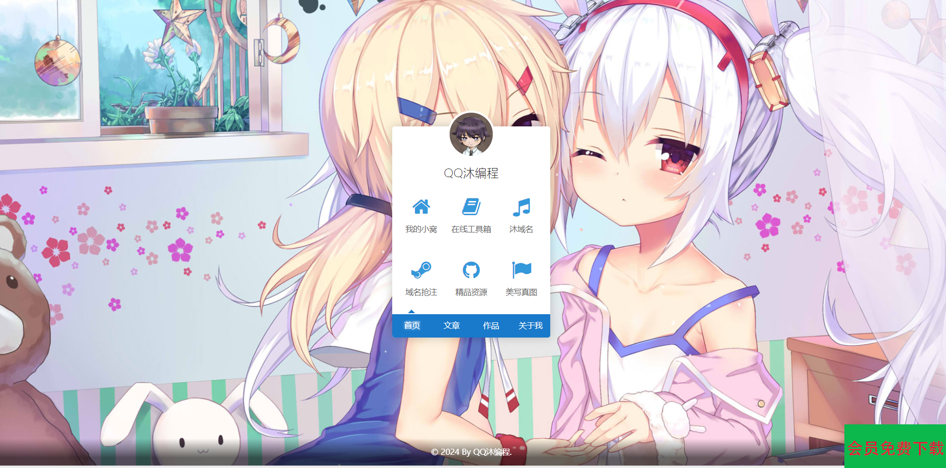Select the 关于我 tab
946x468 pixels.
pos(530,326)
